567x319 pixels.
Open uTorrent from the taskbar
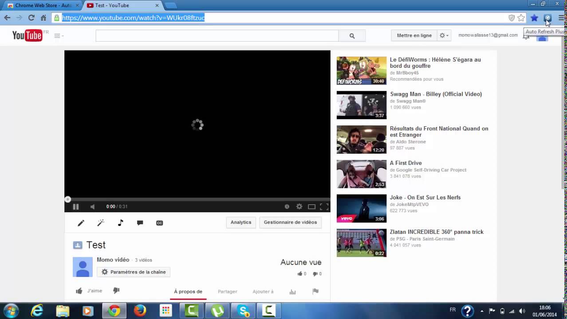(217, 311)
